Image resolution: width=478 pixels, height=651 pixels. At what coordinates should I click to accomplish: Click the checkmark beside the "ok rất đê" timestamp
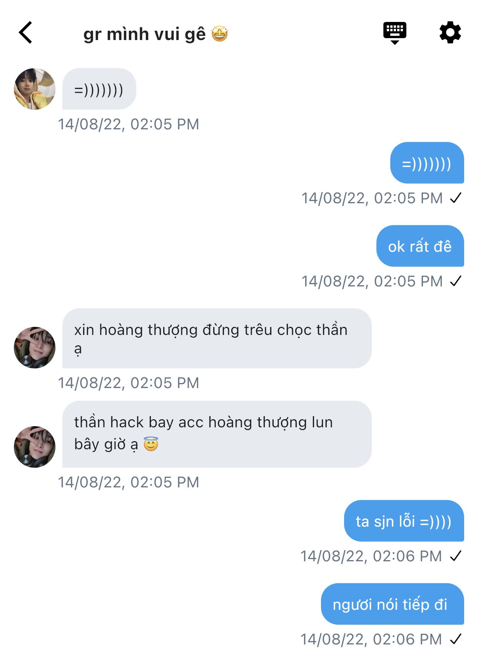tap(456, 281)
